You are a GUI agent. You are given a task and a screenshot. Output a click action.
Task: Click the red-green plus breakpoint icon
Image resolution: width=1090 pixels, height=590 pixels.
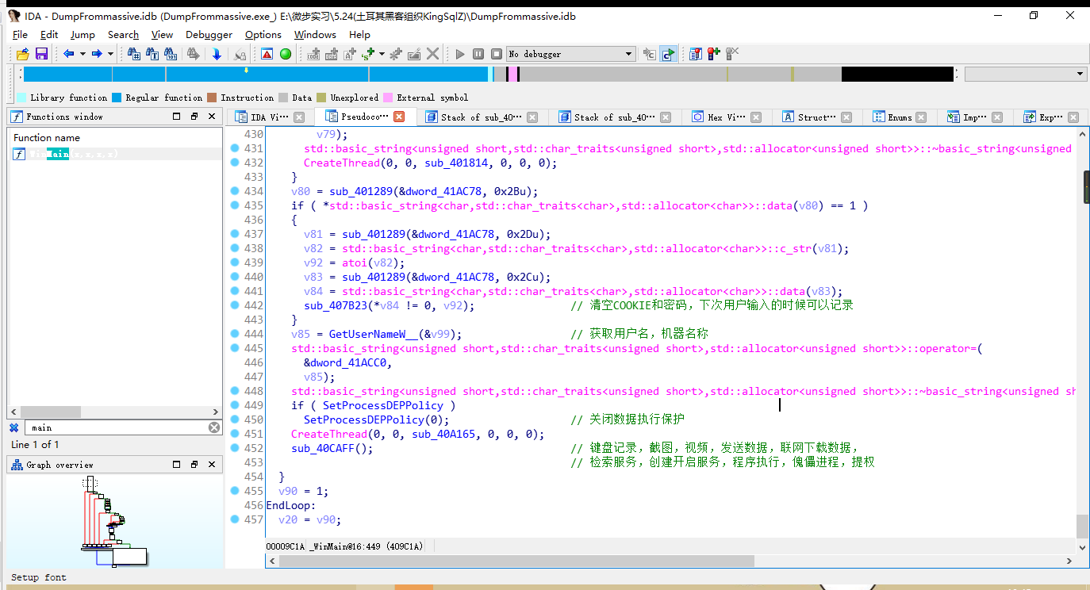pos(714,54)
